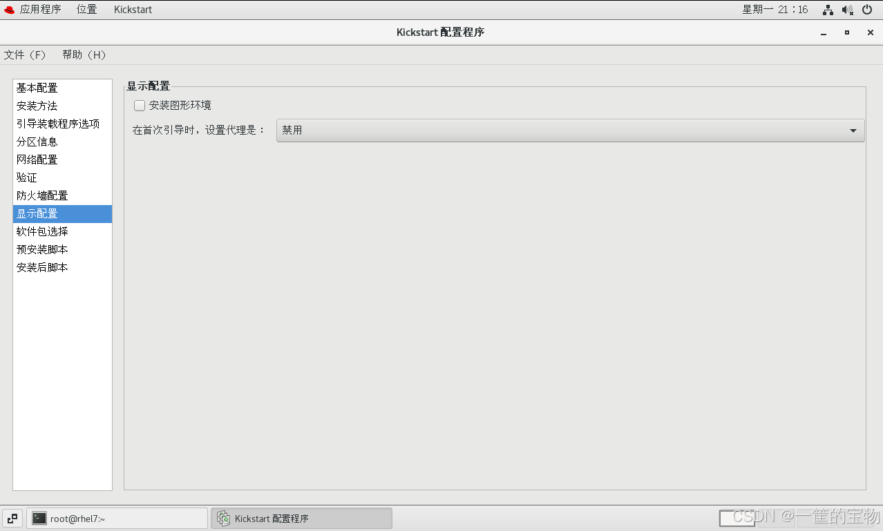The image size is (883, 531).
Task: Select 安装方法 in the sidebar
Action: tap(62, 106)
